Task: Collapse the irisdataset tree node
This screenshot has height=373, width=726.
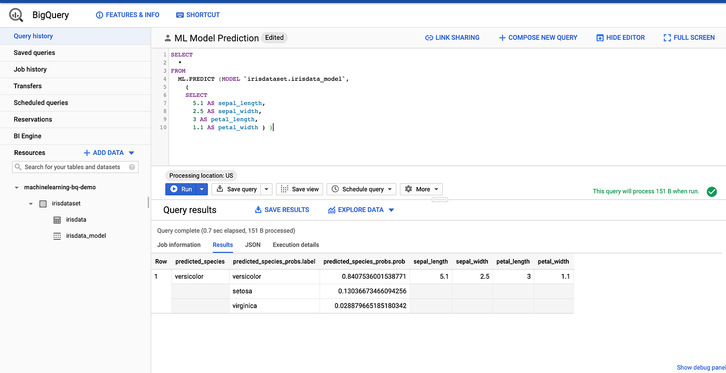Action: click(31, 203)
